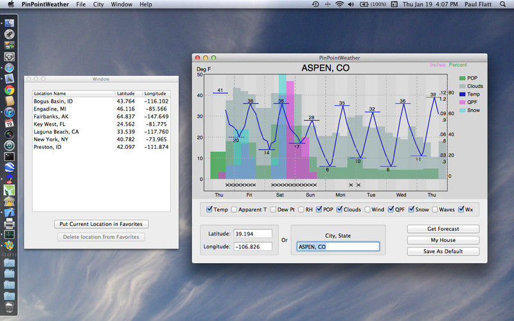Click the Get Forecast button
Image resolution: width=514 pixels, height=321 pixels.
[x=443, y=229]
